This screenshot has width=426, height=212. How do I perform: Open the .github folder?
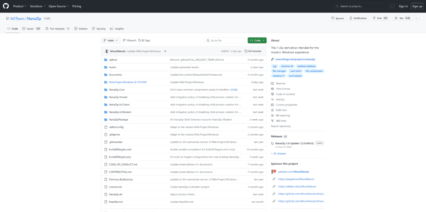pyautogui.click(x=113, y=60)
